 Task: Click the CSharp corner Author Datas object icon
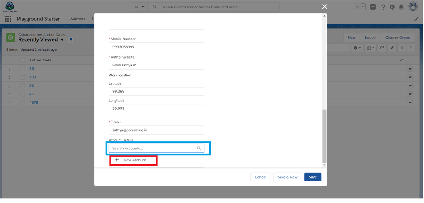(11, 37)
